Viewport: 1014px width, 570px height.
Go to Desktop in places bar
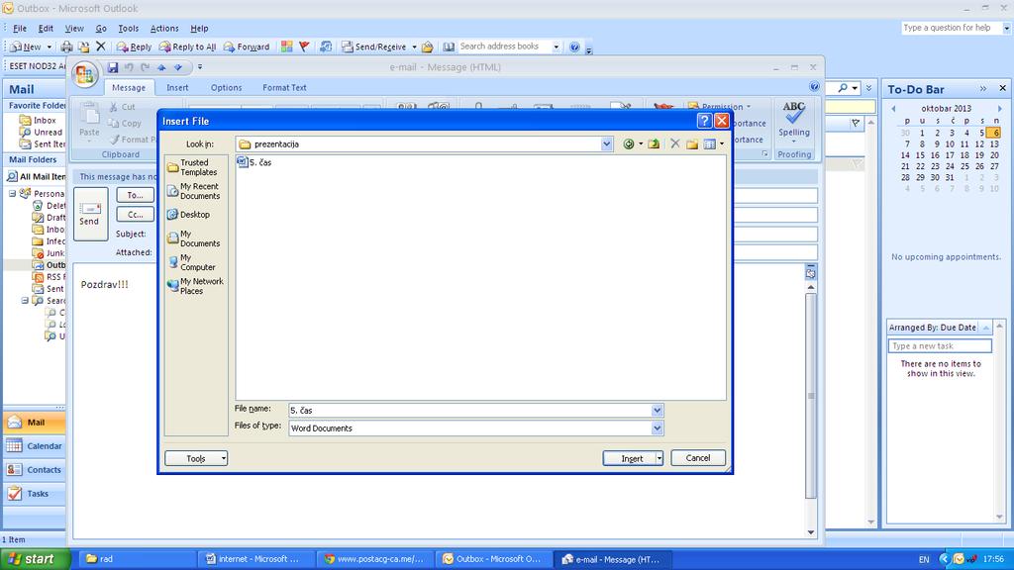tap(197, 215)
